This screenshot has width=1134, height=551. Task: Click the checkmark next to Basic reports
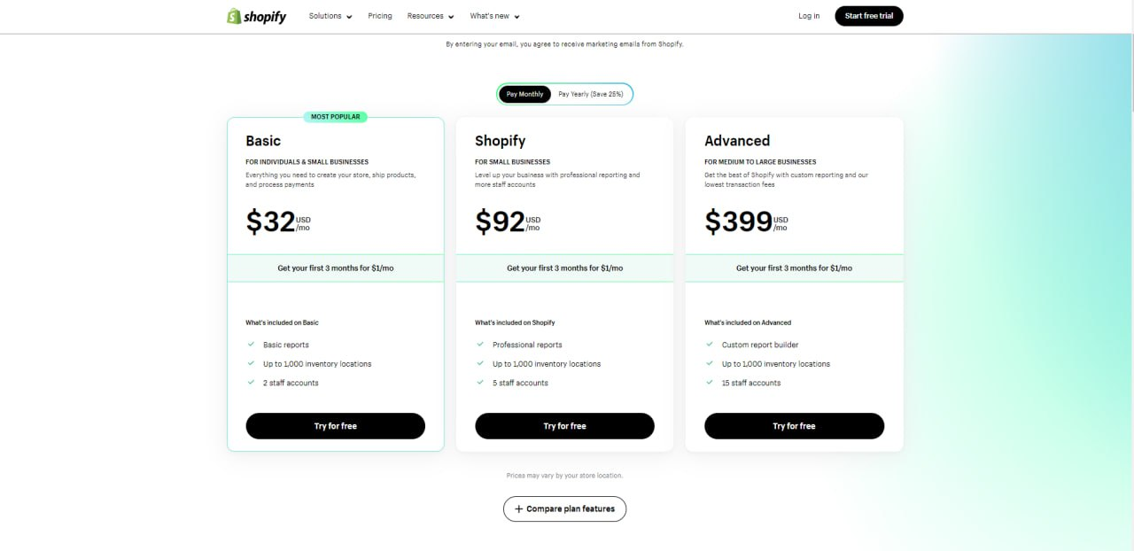point(252,345)
